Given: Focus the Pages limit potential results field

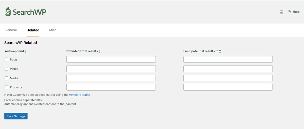Looking at the screenshot, I should tap(228, 69).
